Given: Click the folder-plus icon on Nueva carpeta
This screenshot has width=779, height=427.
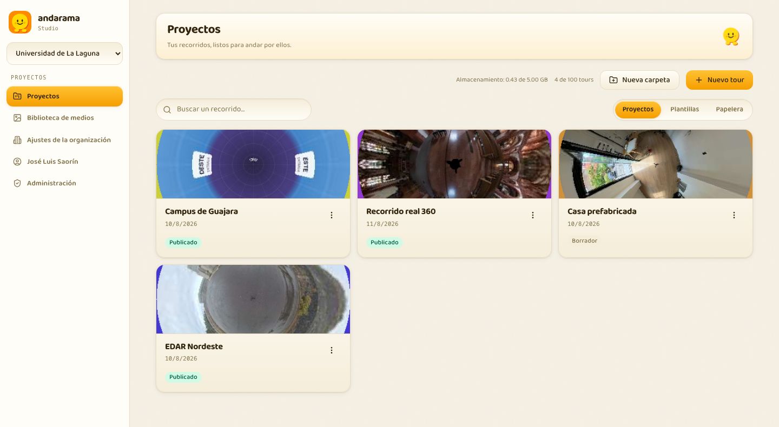Looking at the screenshot, I should pos(613,80).
